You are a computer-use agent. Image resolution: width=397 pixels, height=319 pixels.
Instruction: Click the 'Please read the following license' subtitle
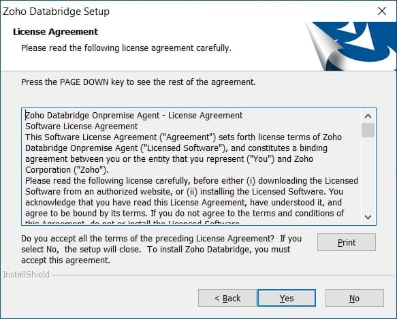tap(126, 48)
